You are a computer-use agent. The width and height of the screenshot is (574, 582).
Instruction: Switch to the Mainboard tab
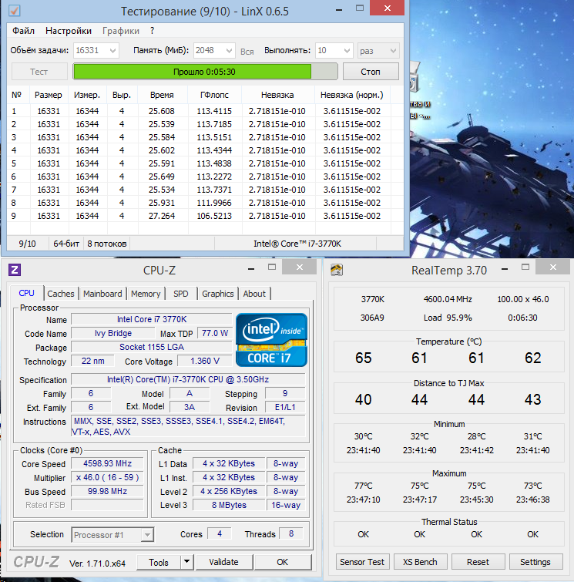102,294
